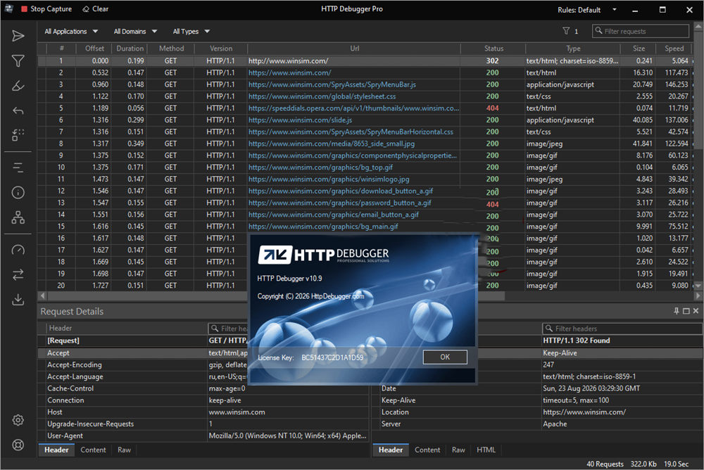
Task: Click the vertical scrollbar down arrow
Action: tap(698, 286)
